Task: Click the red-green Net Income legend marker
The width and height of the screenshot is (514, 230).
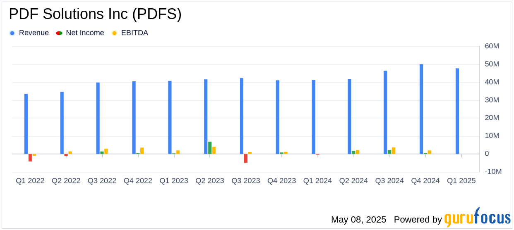Action: tap(59, 33)
